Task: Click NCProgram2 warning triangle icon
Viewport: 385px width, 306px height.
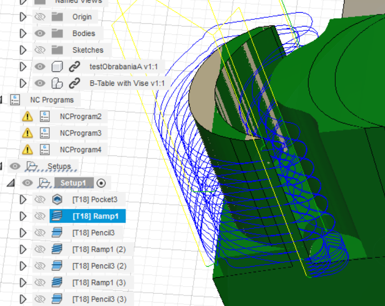Action: pos(27,116)
